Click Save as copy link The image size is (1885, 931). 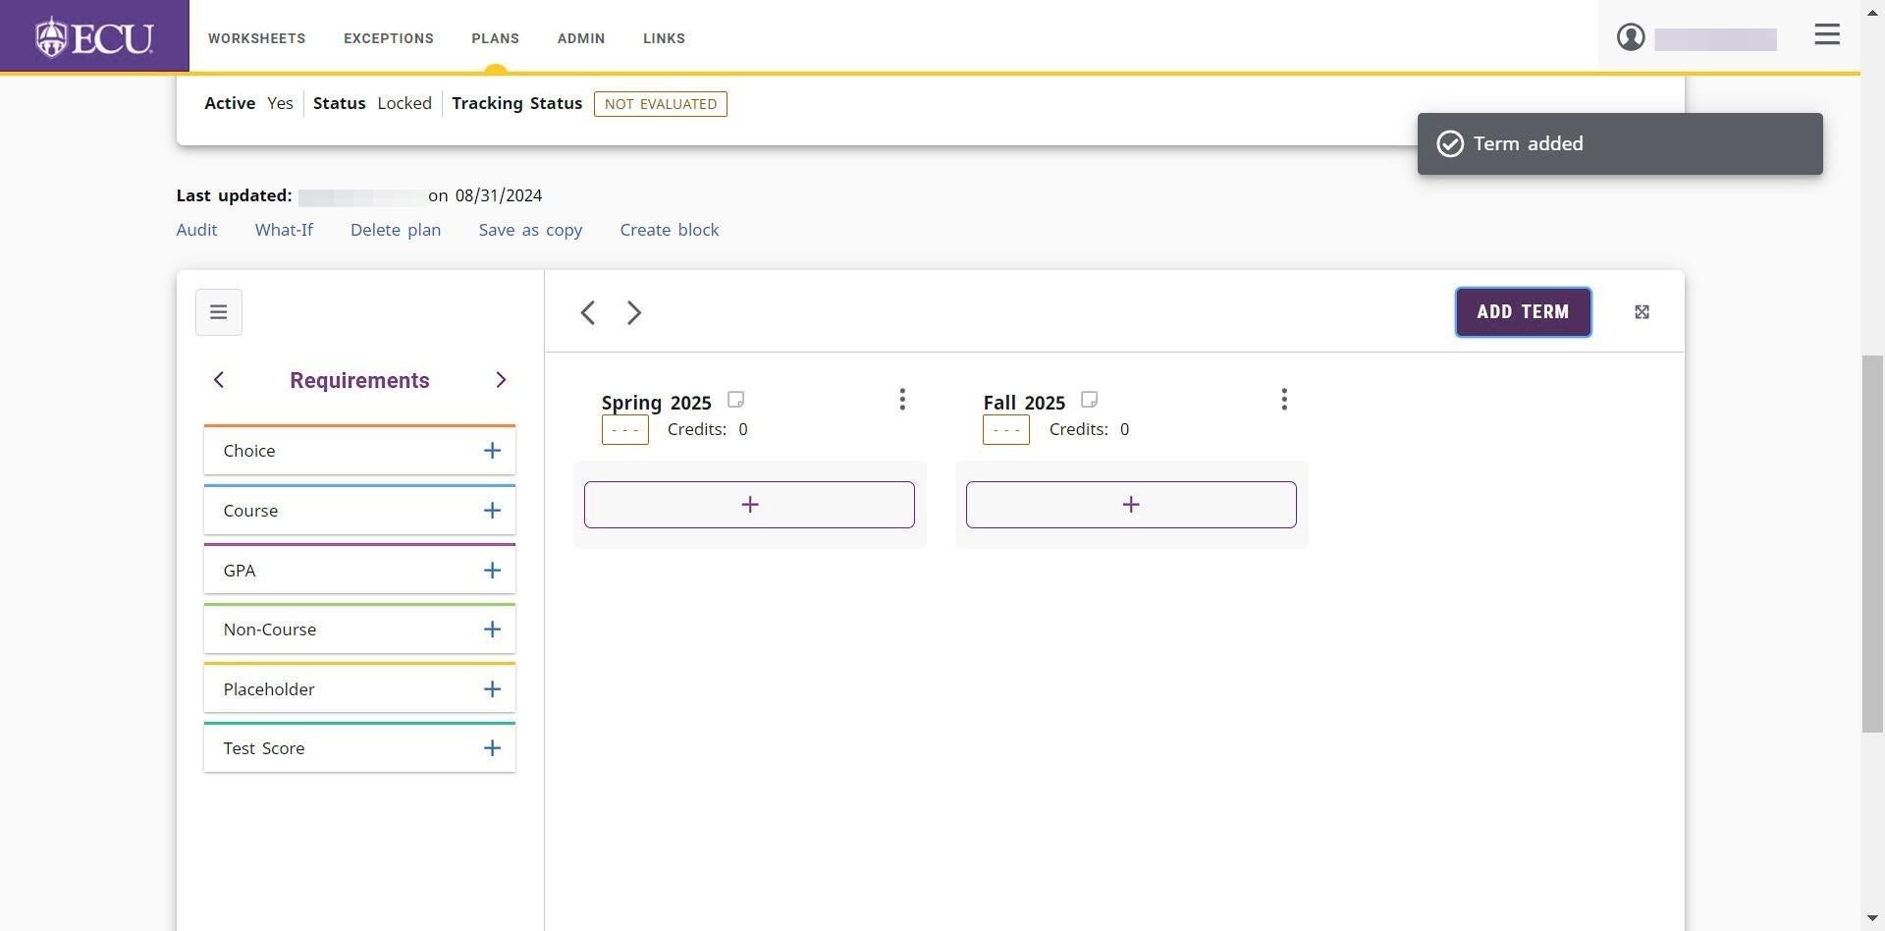click(x=530, y=230)
